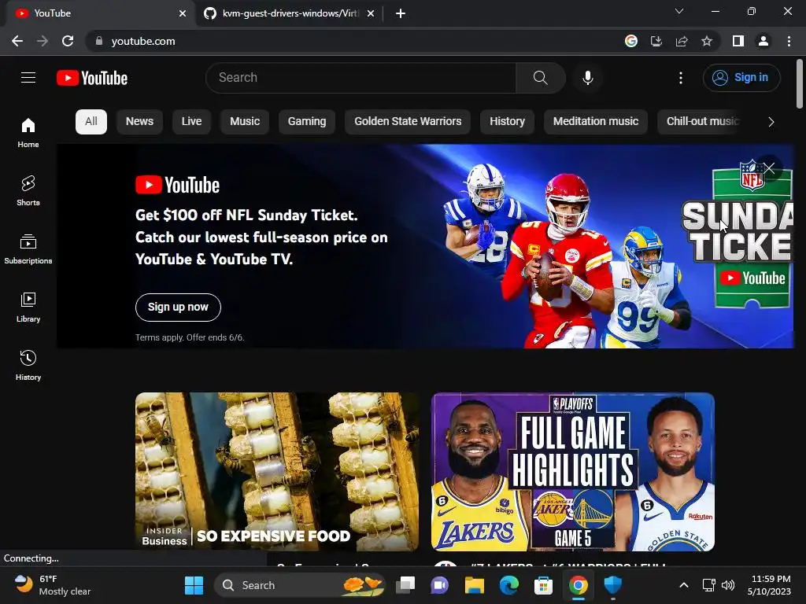
Task: Go back in the browser
Action: tap(17, 41)
